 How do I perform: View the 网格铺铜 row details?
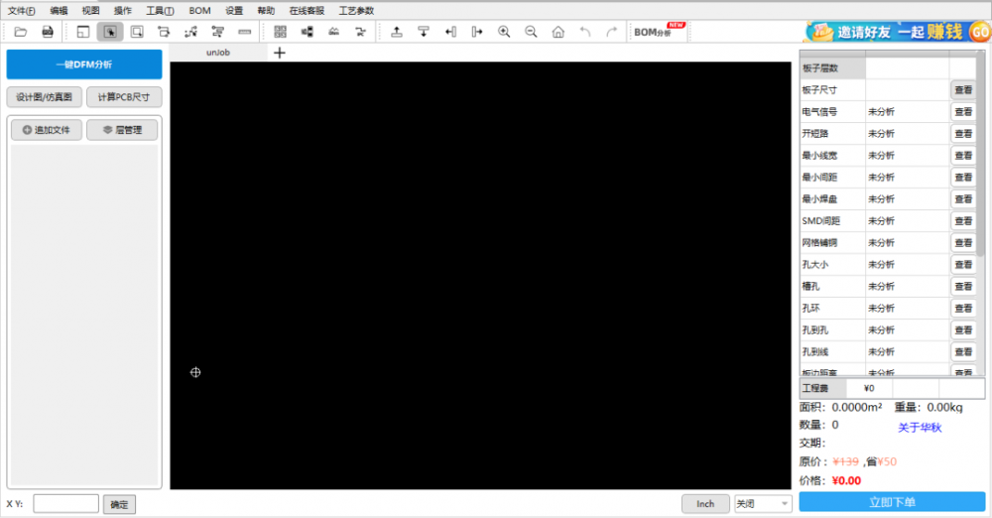(963, 243)
